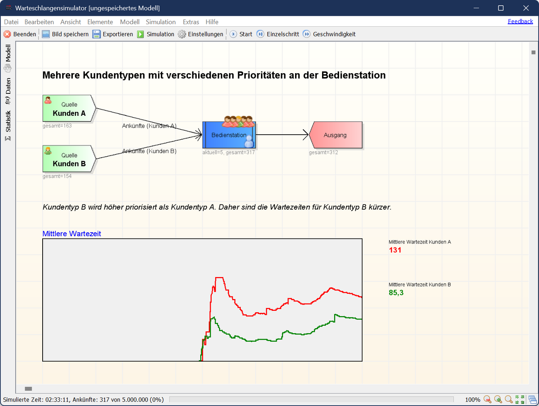
Task: Open the Ansicht menu
Action: click(x=71, y=22)
